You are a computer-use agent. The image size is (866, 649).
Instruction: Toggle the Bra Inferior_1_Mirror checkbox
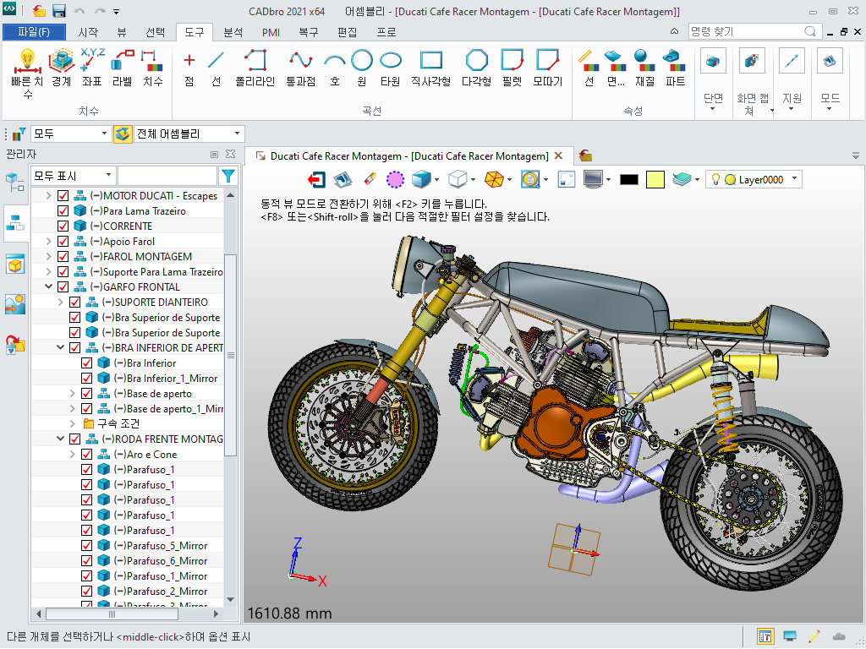click(x=87, y=379)
